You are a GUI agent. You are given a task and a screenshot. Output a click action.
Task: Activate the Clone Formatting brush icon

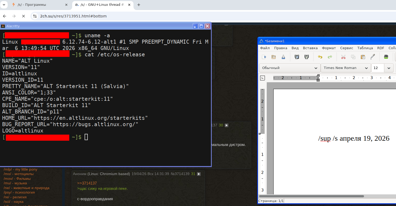click(x=373, y=57)
